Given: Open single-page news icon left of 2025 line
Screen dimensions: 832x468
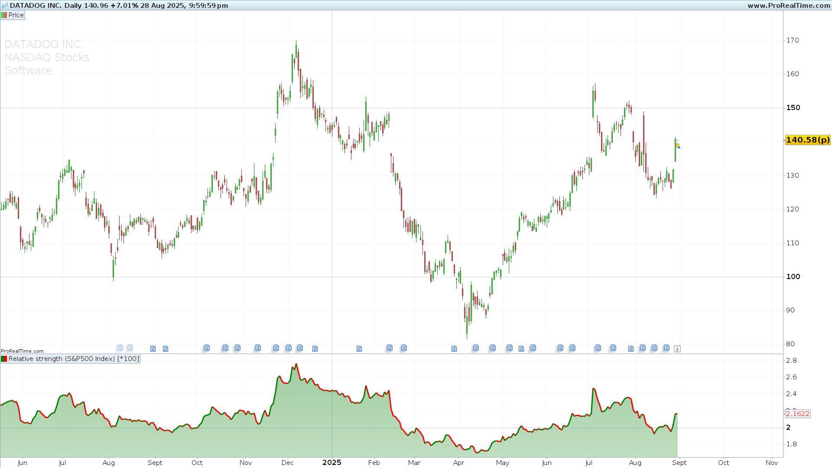Looking at the screenshot, I should pos(315,349).
